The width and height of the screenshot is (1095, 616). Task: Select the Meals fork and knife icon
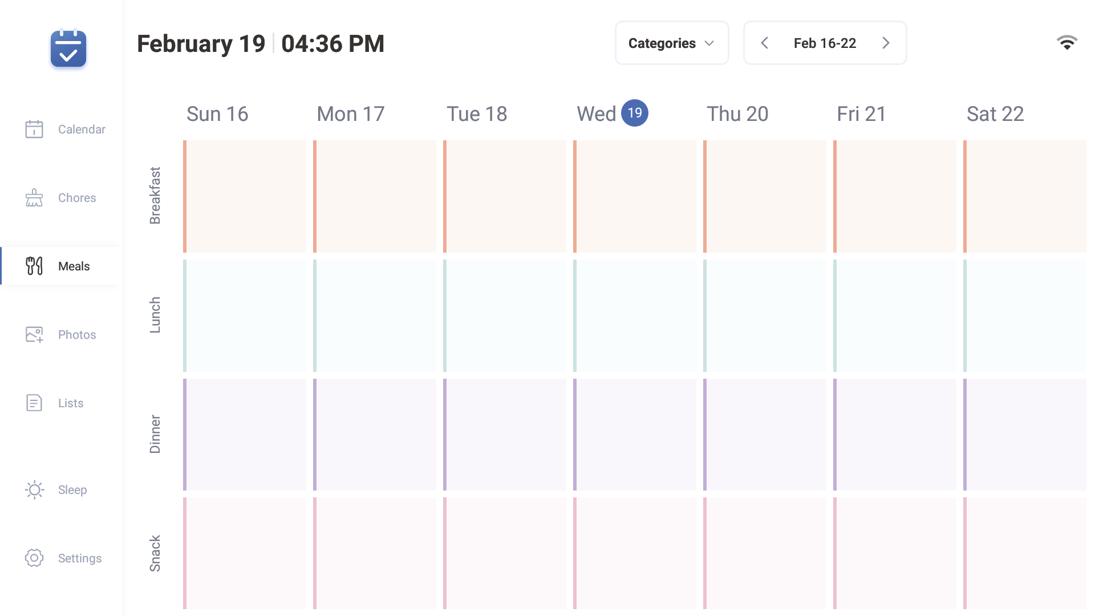[x=34, y=266]
